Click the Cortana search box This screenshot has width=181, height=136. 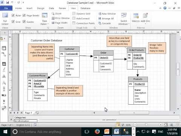46,132
